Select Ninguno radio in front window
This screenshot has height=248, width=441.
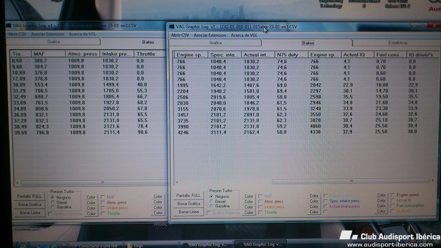(211, 196)
